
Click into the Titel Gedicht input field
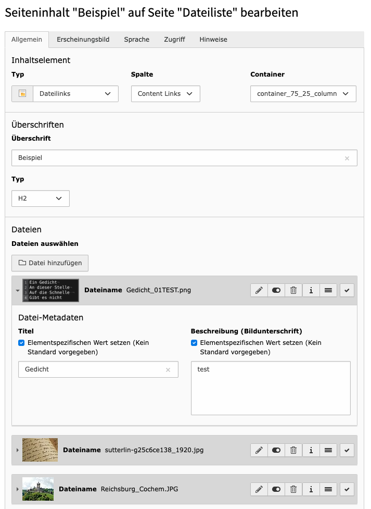[x=98, y=369]
